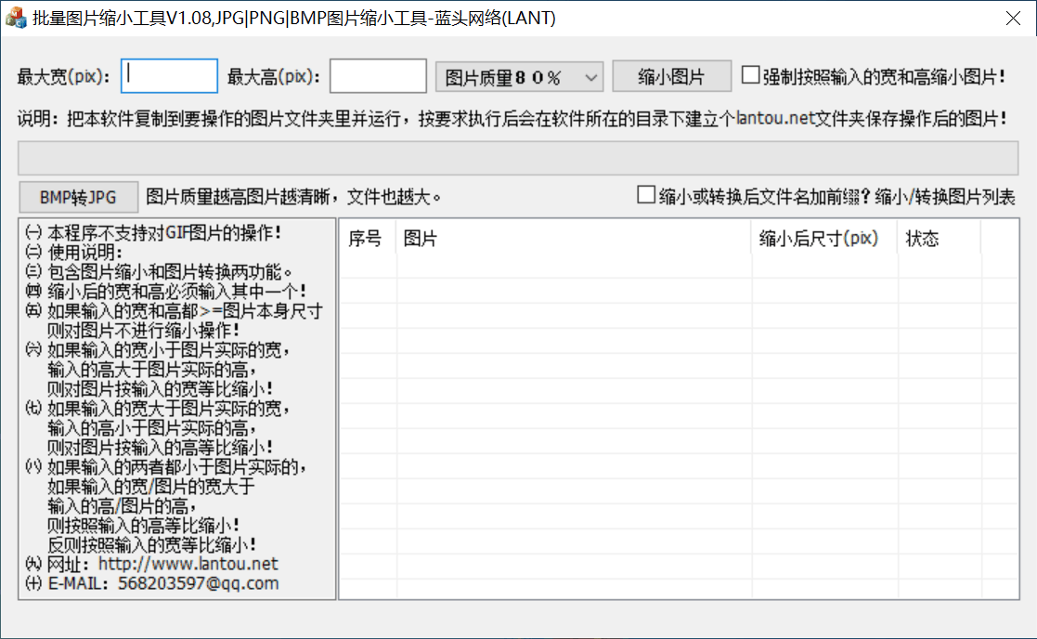Click the 最大宽(pix) label
The image size is (1037, 639).
pos(63,77)
